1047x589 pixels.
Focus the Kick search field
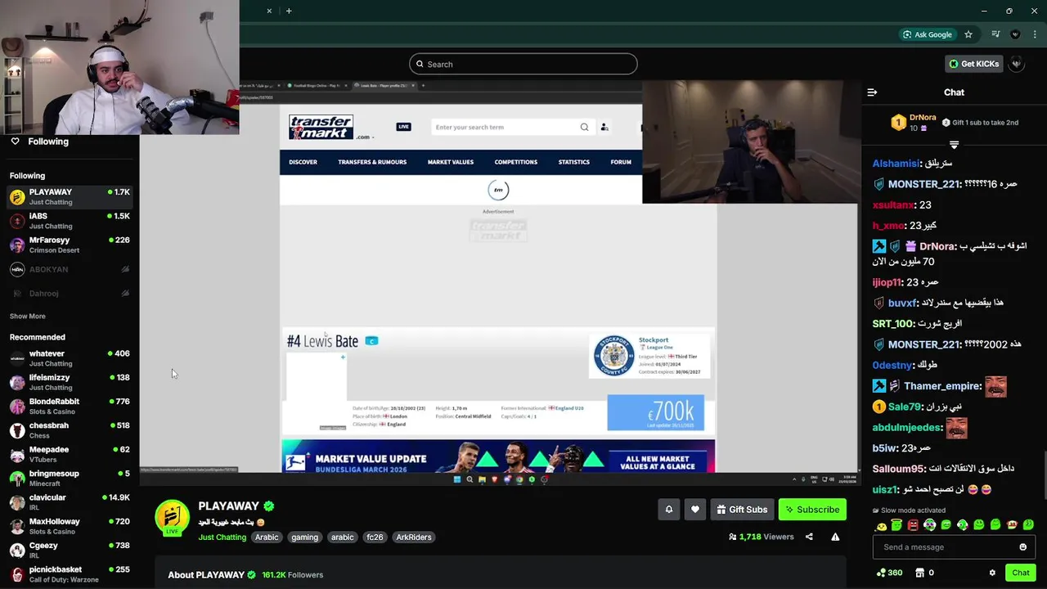point(523,64)
